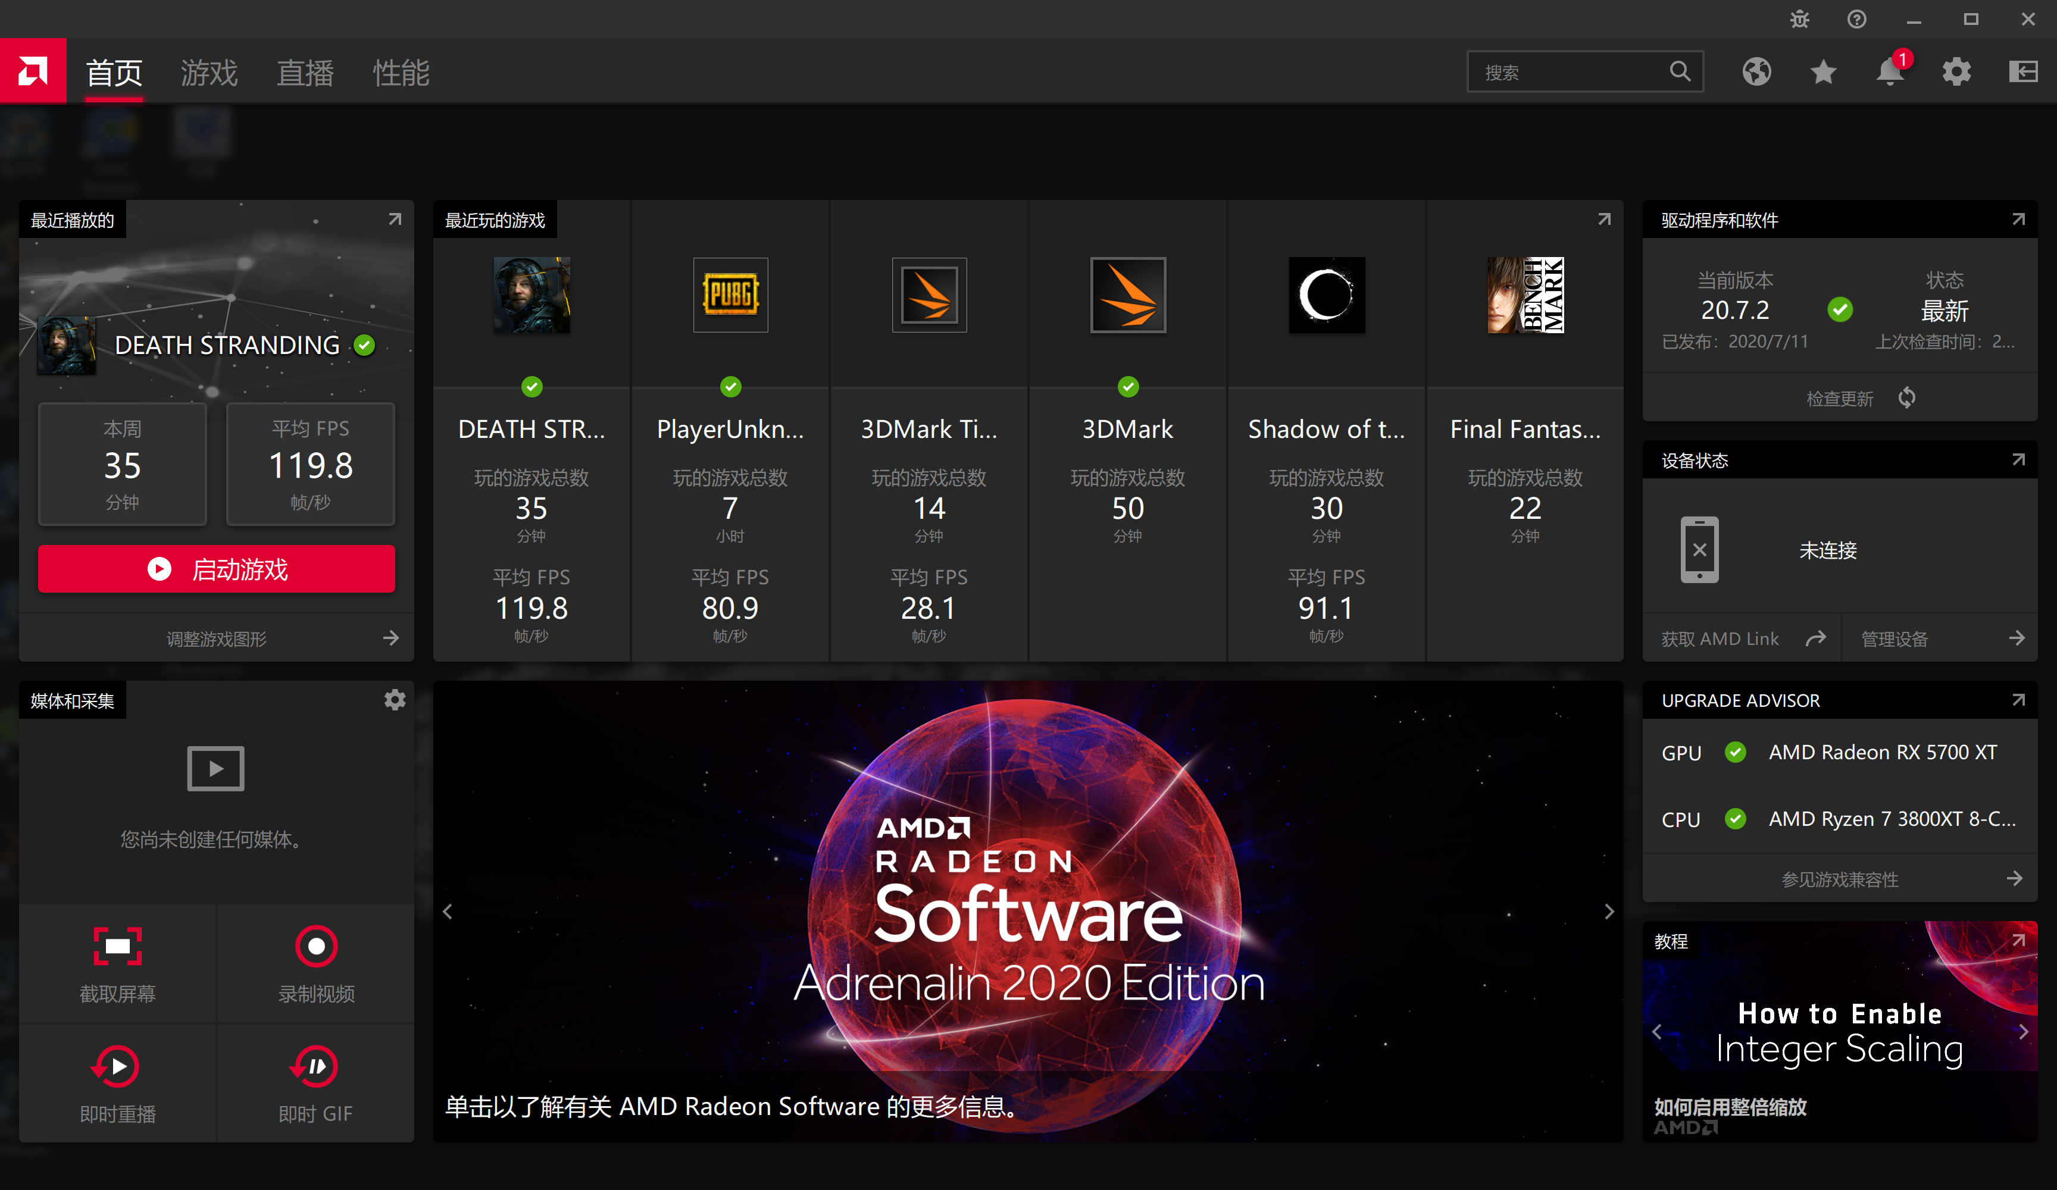Open settings gear in top bar
This screenshot has width=2057, height=1190.
[x=1956, y=72]
